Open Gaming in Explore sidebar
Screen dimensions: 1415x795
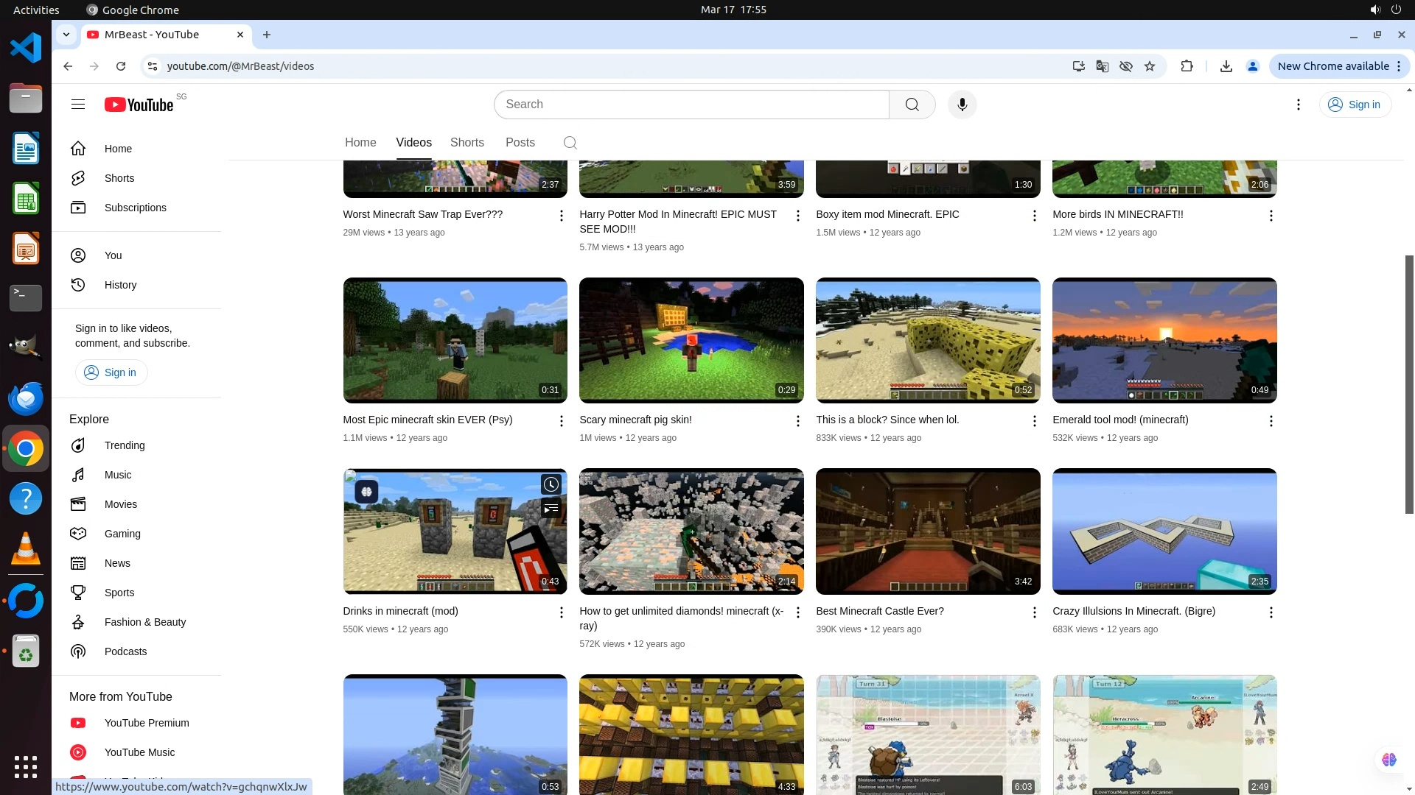(122, 534)
